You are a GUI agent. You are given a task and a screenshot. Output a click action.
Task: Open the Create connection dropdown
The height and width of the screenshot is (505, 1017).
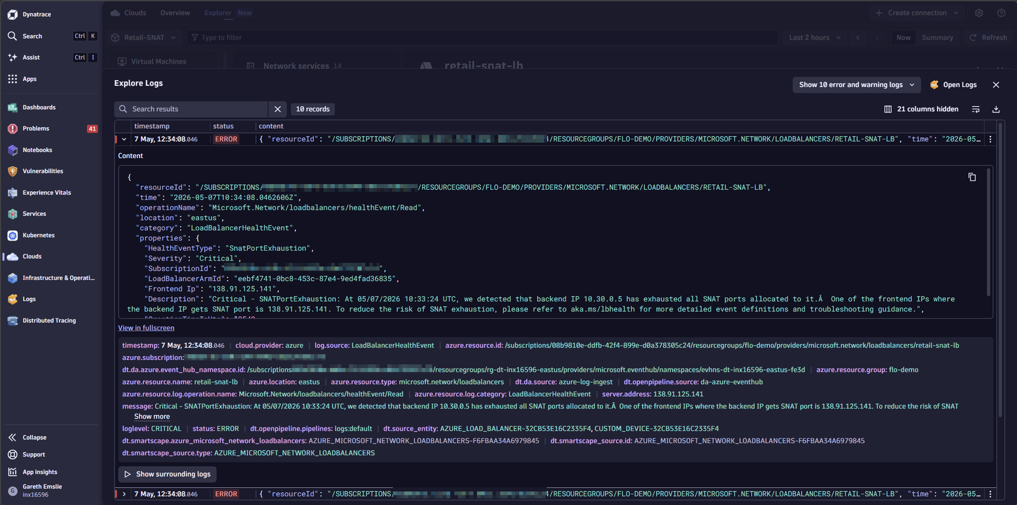[917, 13]
